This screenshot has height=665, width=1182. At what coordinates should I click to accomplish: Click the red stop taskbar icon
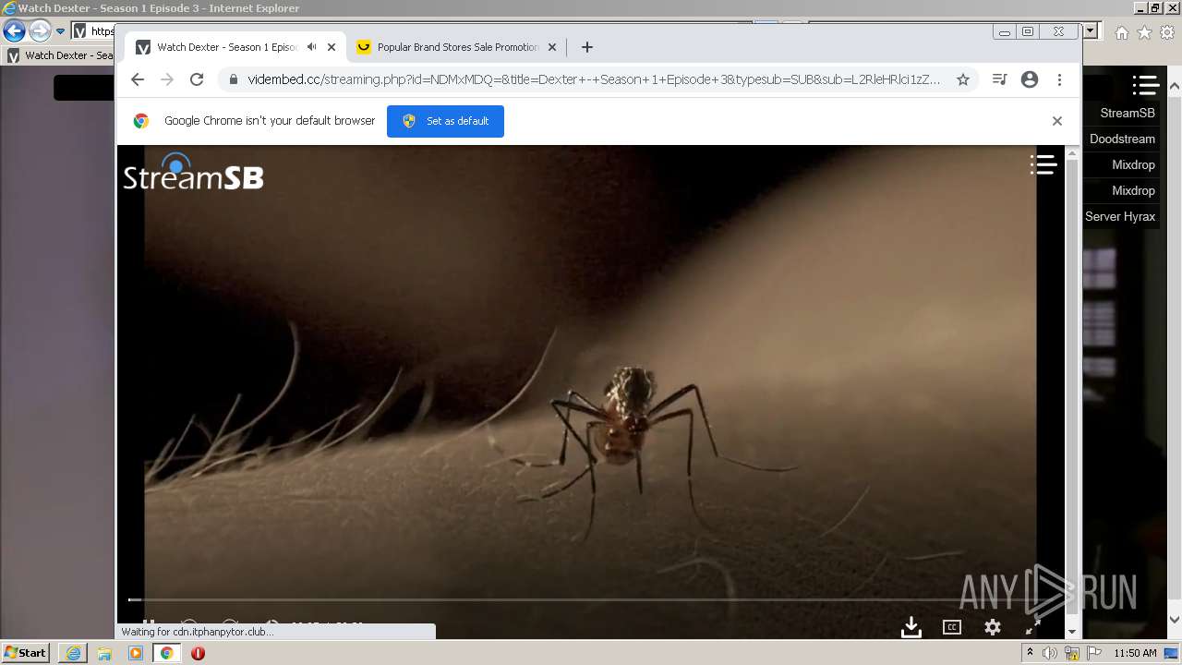pos(198,653)
